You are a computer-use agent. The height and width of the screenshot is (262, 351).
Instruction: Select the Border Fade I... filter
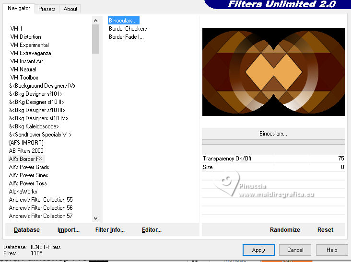[126, 37]
